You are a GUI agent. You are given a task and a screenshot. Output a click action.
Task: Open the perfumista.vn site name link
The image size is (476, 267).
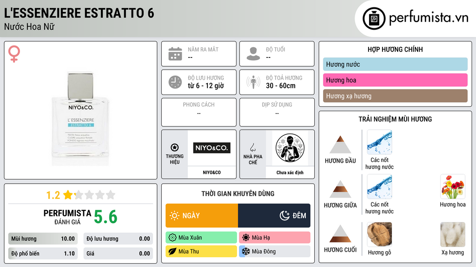click(x=429, y=18)
